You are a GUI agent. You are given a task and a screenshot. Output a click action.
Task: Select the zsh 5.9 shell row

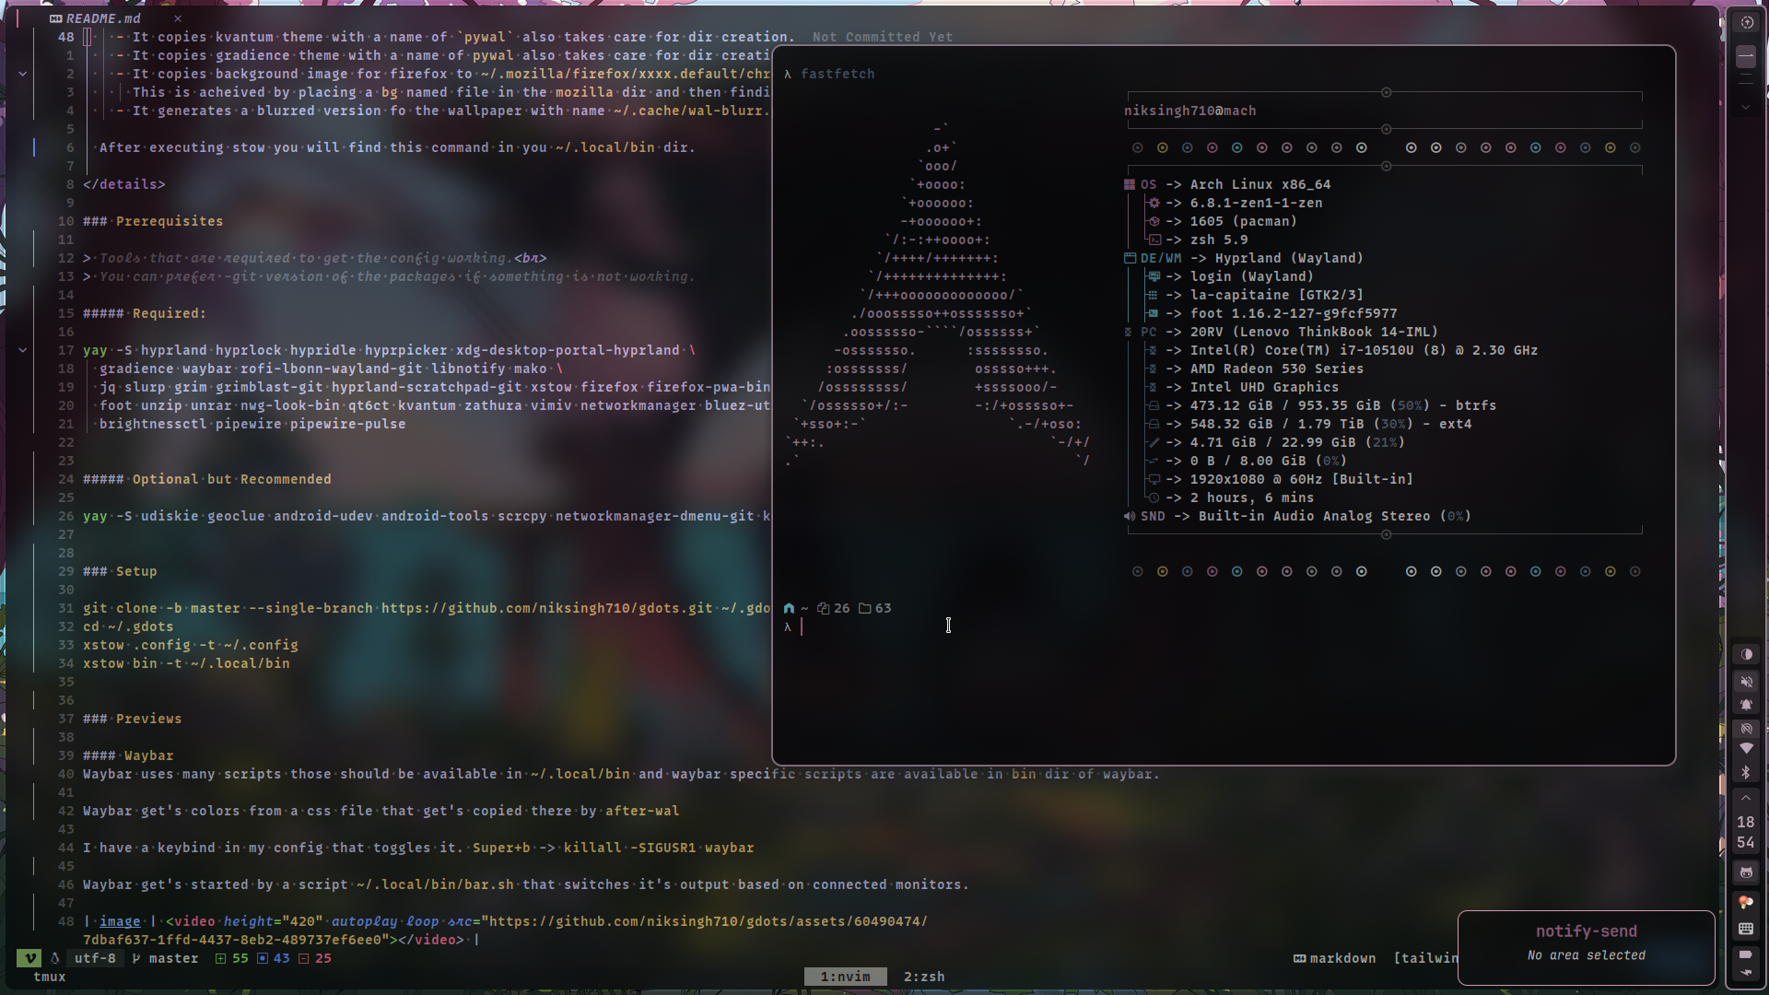pos(1198,240)
